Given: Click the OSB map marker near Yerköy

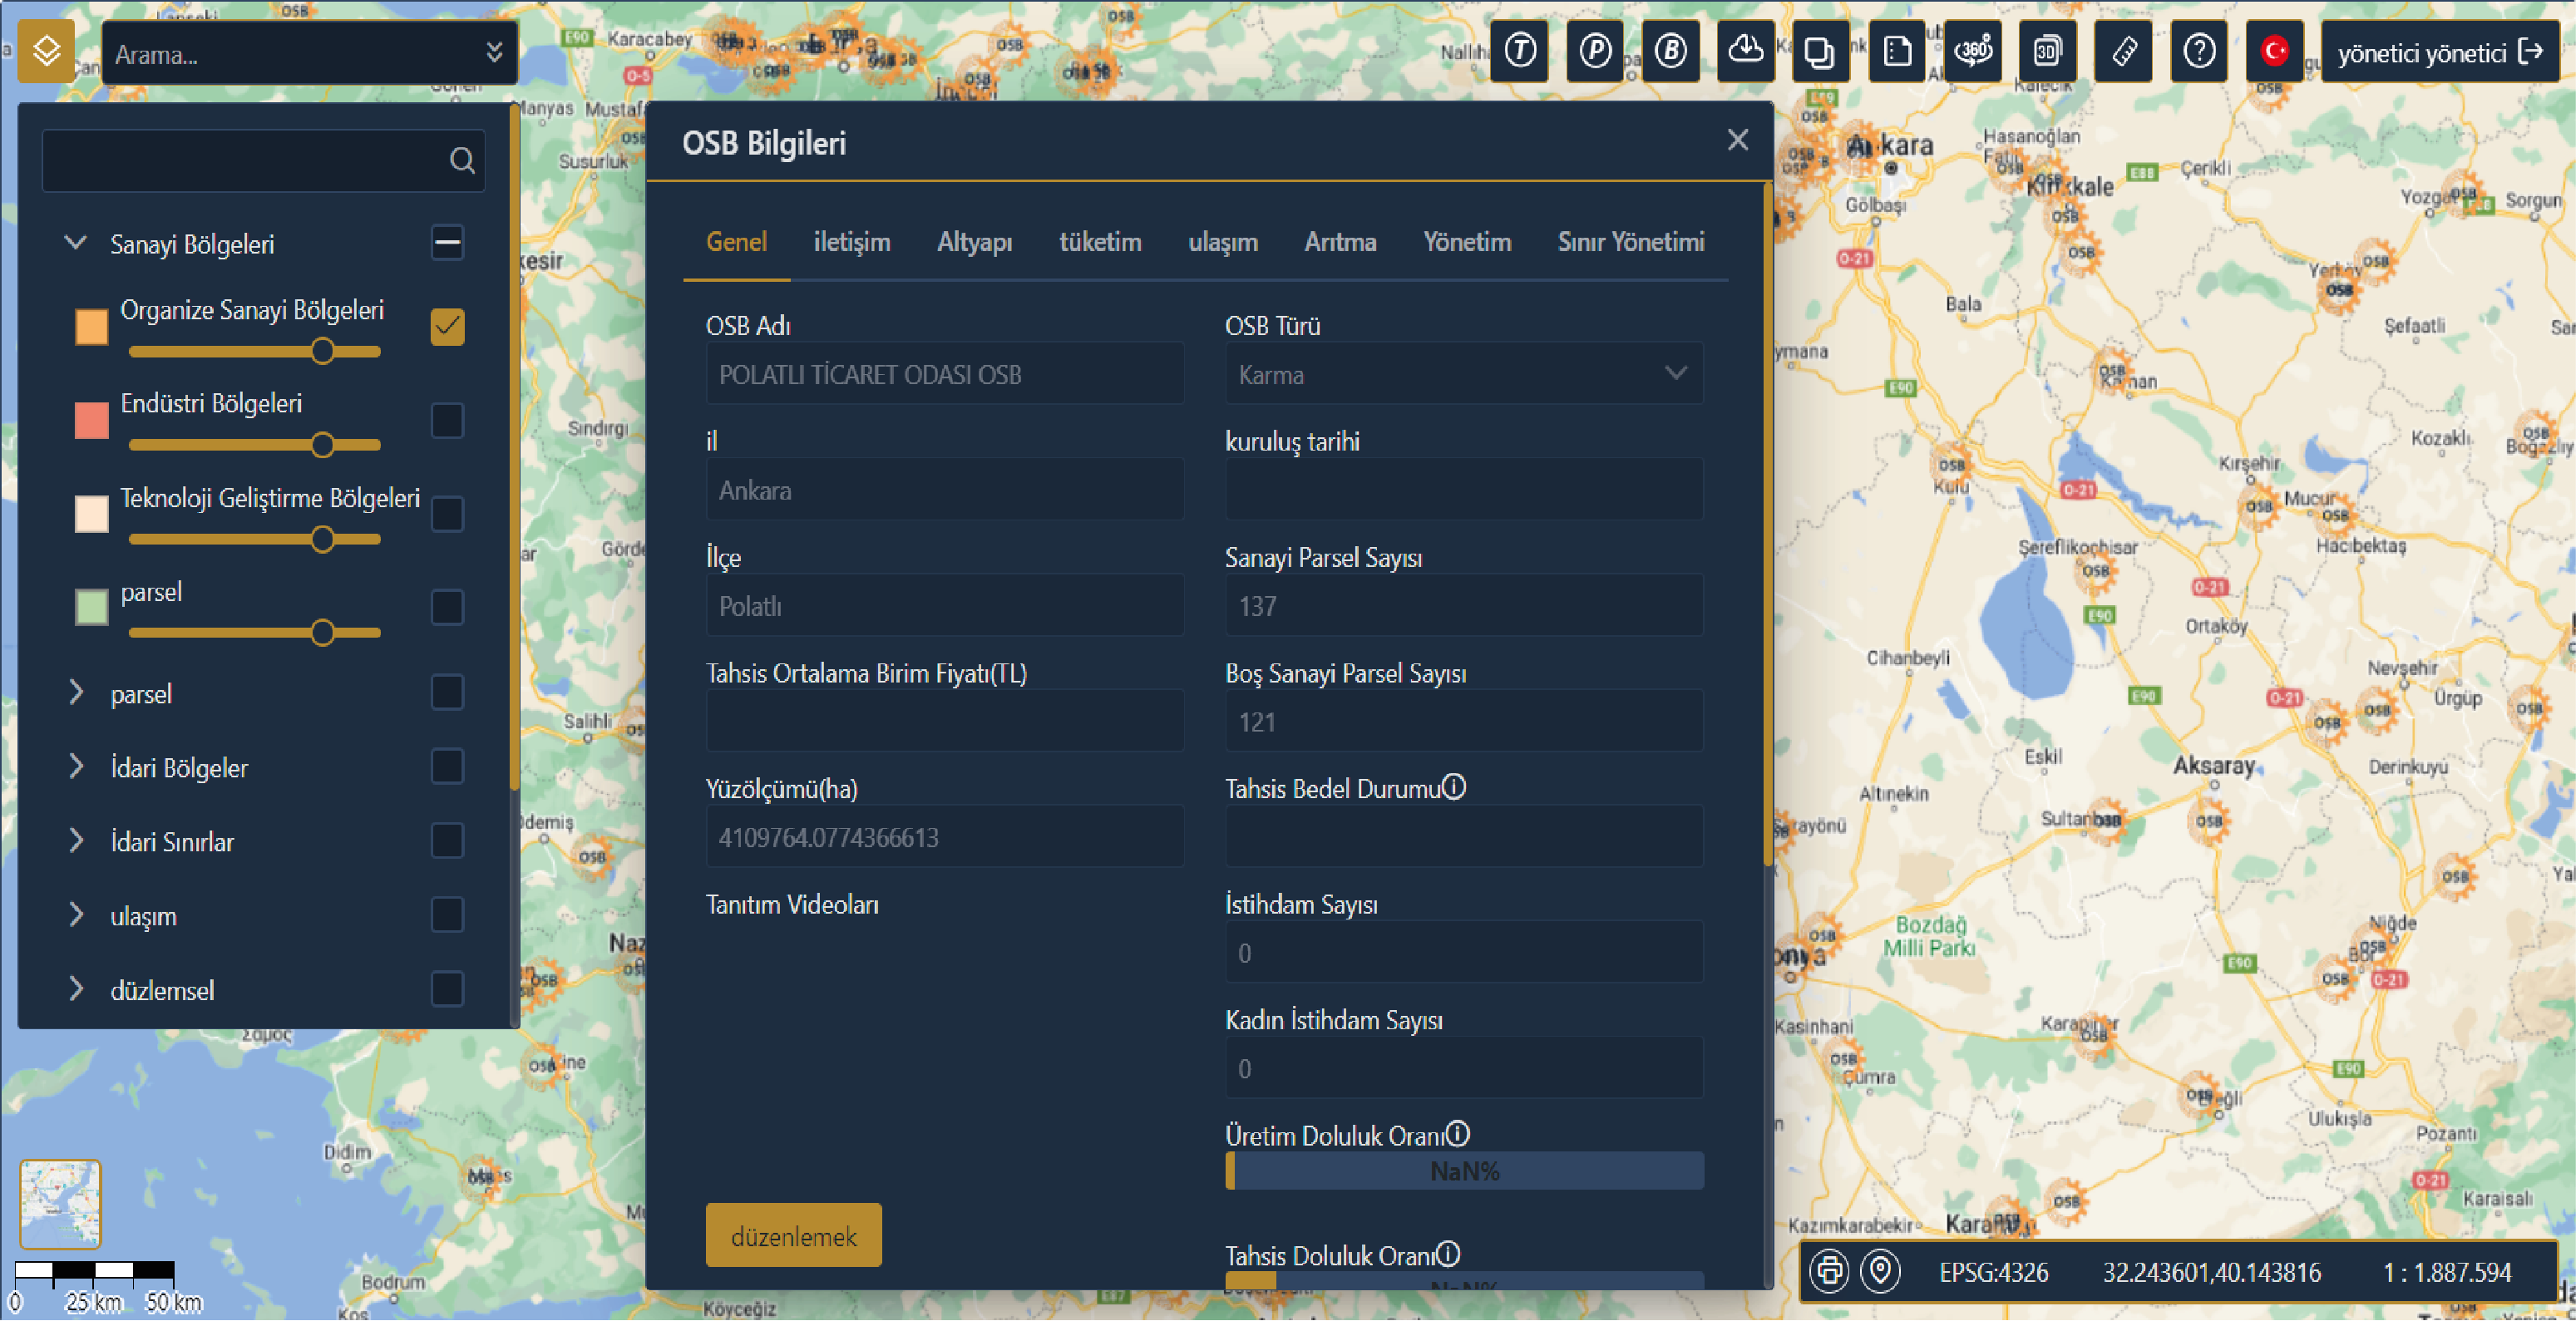Looking at the screenshot, I should 2339,290.
